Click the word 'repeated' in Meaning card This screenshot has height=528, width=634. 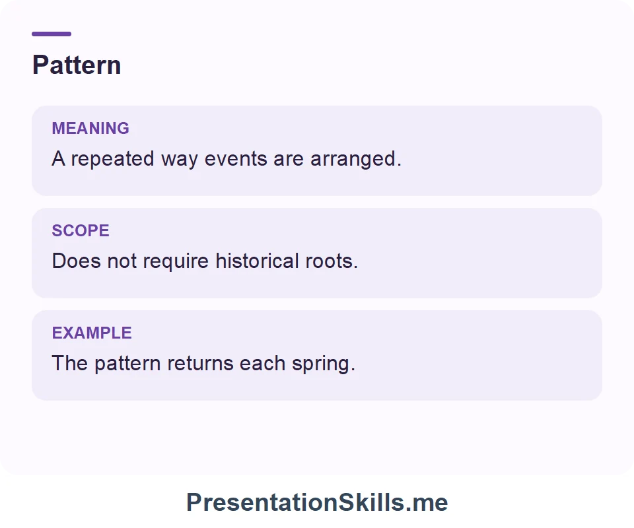point(113,160)
